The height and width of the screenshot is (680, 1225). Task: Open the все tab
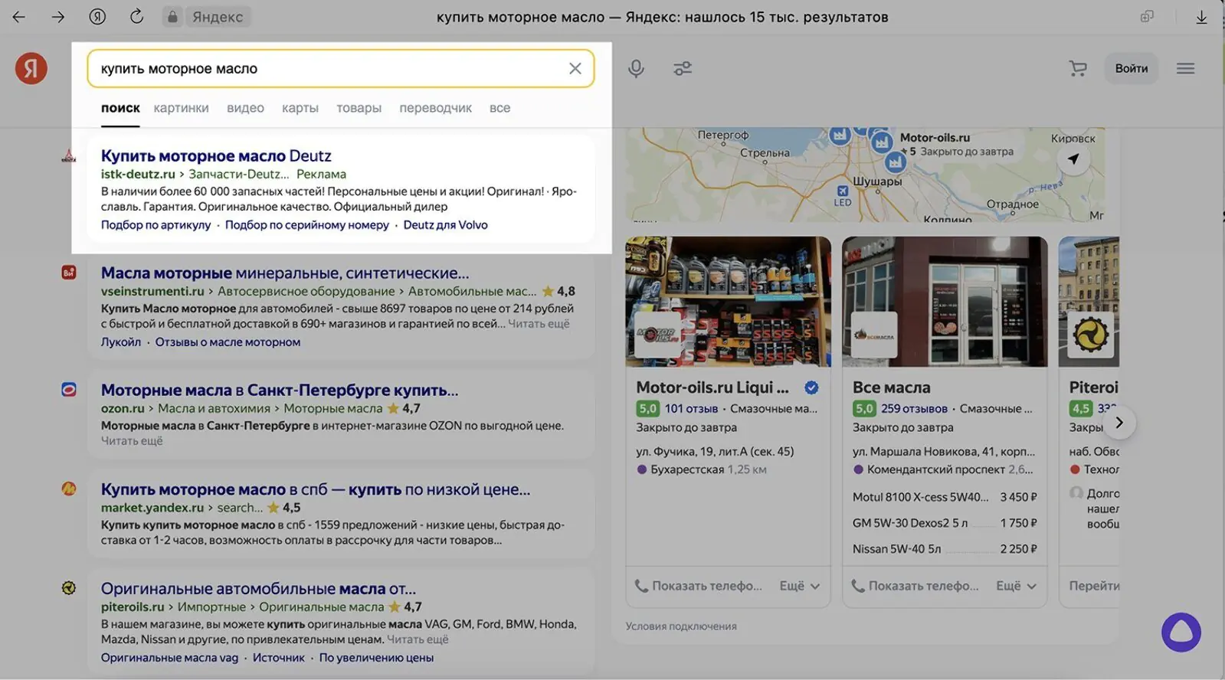[499, 108]
